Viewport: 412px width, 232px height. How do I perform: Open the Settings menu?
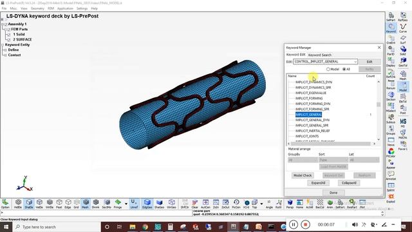pyautogui.click(x=82, y=8)
